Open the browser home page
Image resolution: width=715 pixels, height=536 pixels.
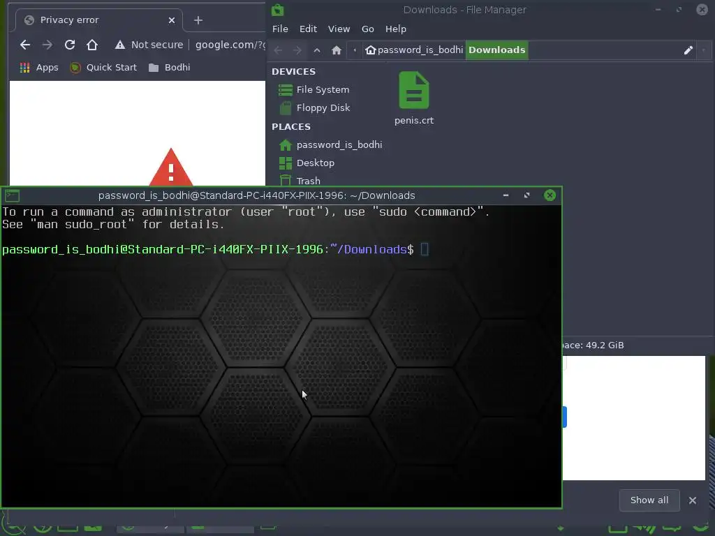[x=92, y=45]
